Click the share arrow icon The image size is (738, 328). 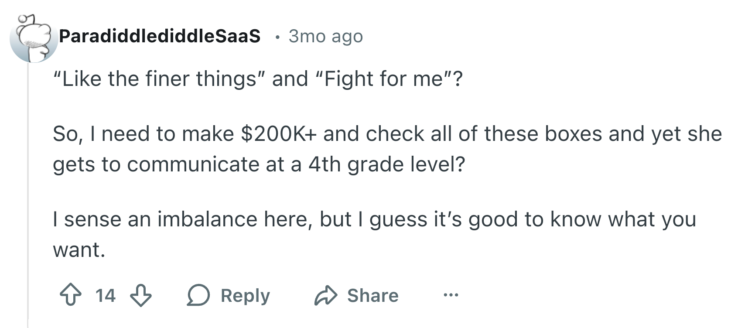pyautogui.click(x=326, y=295)
